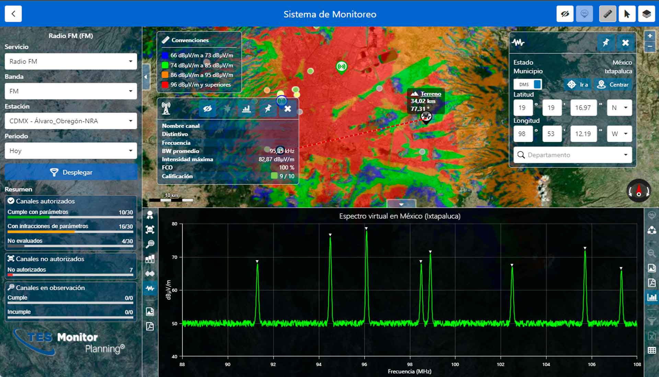This screenshot has width=659, height=377.
Task: Select the cursor pointer tool
Action: click(x=627, y=14)
